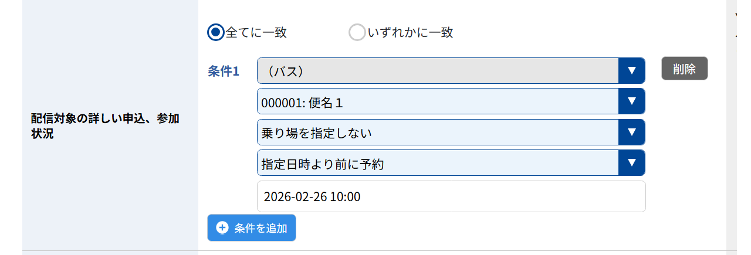Open the 指定日時より前に予約 dropdown
The image size is (751, 255).
pos(451,163)
